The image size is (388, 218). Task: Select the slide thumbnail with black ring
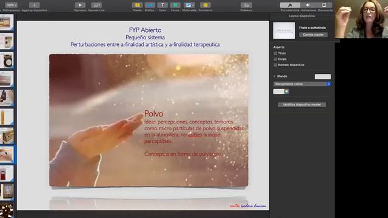[x=7, y=61]
